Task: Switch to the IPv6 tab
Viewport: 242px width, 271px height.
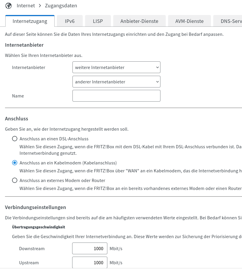Action: (70, 21)
